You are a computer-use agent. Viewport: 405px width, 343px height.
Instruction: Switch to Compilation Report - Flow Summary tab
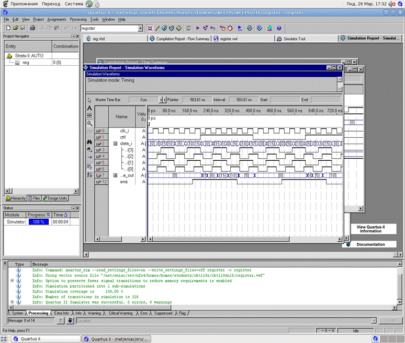[x=179, y=39]
